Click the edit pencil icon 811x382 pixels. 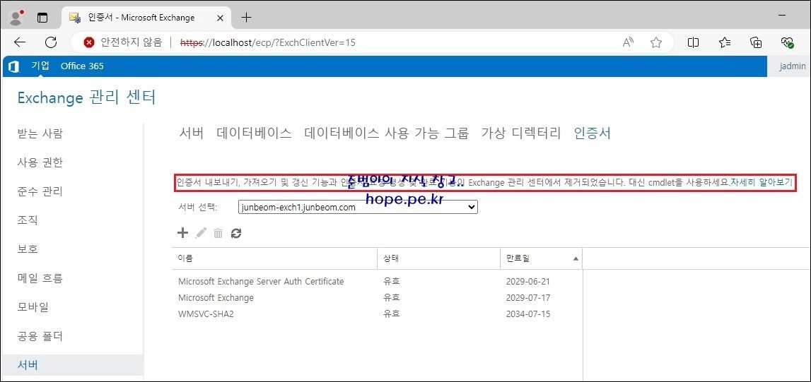(x=201, y=233)
